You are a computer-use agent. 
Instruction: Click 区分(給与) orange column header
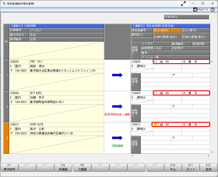pos(167,30)
